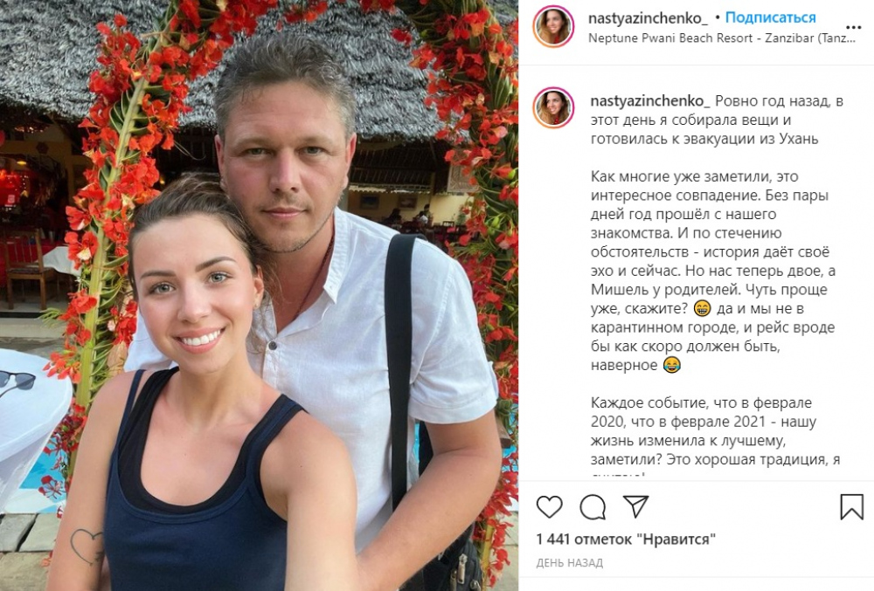Screen dimensions: 874x591
Task: Like the post with the heart icon
Action: [549, 507]
